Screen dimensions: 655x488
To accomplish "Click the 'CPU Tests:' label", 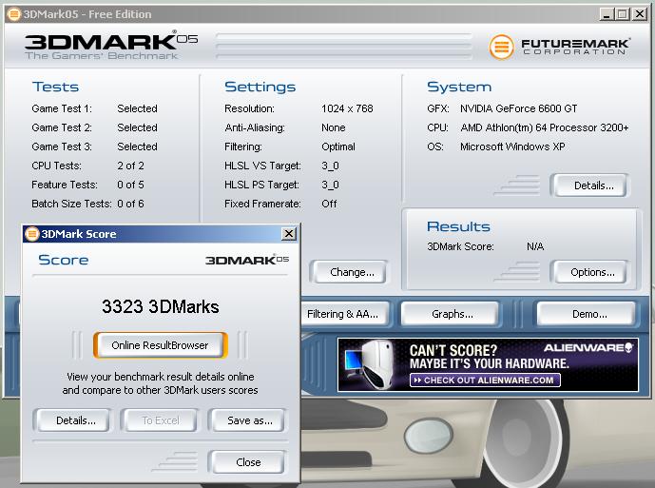I will click(56, 166).
